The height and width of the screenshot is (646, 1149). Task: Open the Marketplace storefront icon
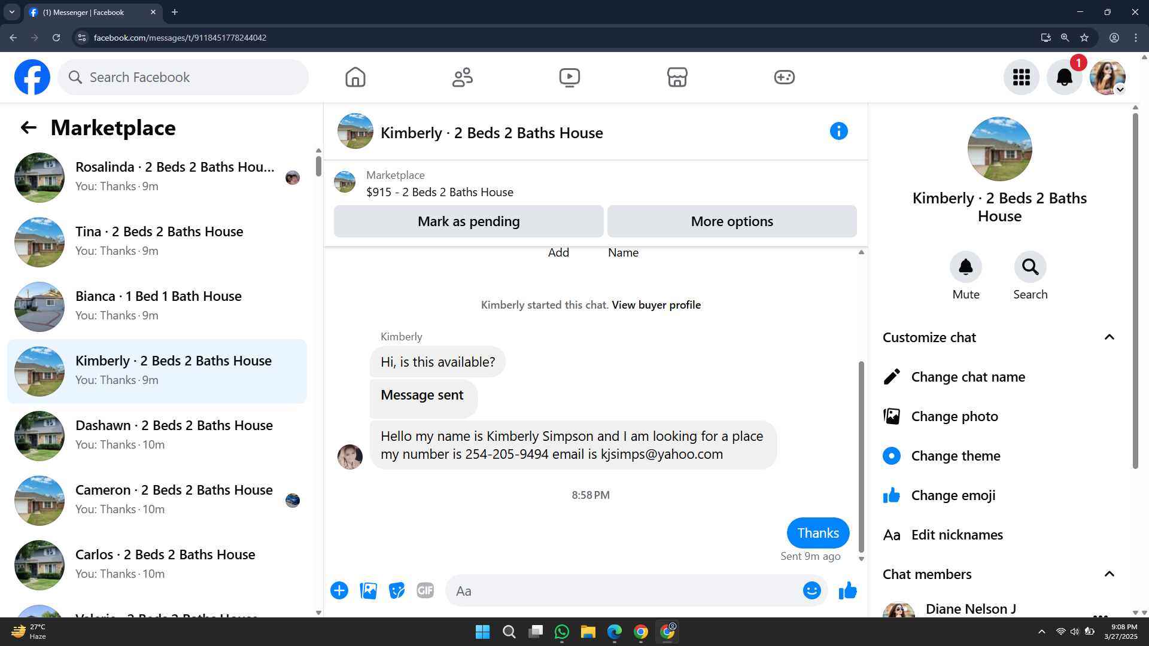(x=677, y=77)
